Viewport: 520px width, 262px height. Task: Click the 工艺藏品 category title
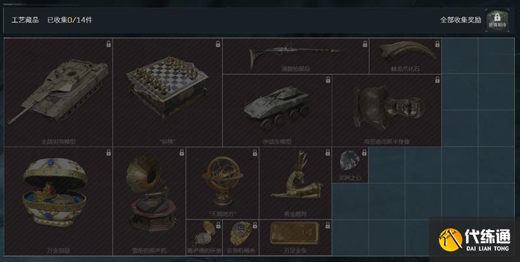(25, 20)
